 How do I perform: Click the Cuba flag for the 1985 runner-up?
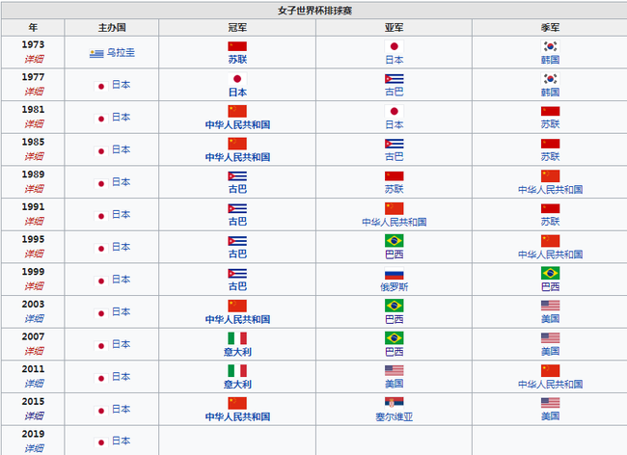(x=394, y=144)
